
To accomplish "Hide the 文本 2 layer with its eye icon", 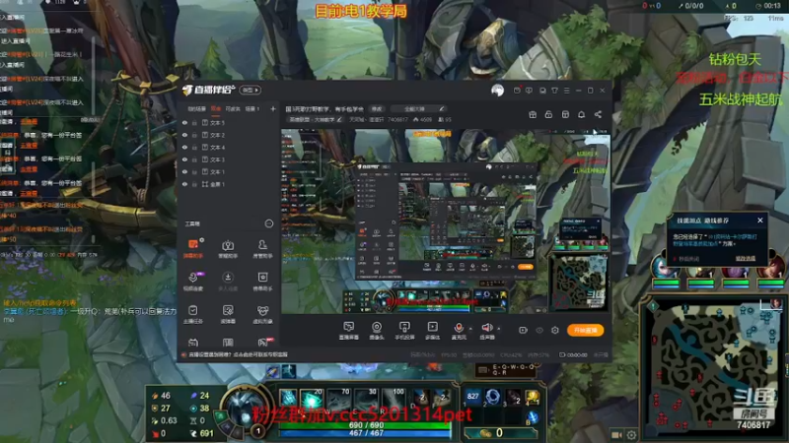I will [x=184, y=135].
